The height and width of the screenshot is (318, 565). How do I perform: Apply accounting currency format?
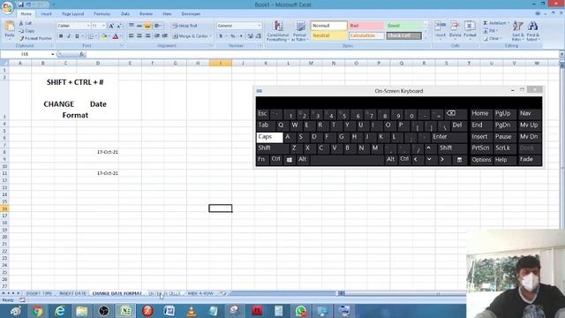pyautogui.click(x=221, y=36)
